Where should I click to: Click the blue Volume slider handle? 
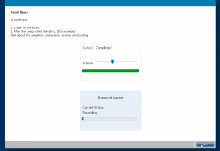(x=112, y=61)
